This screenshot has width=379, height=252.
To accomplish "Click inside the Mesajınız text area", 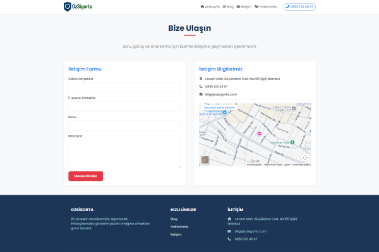I will (x=124, y=154).
